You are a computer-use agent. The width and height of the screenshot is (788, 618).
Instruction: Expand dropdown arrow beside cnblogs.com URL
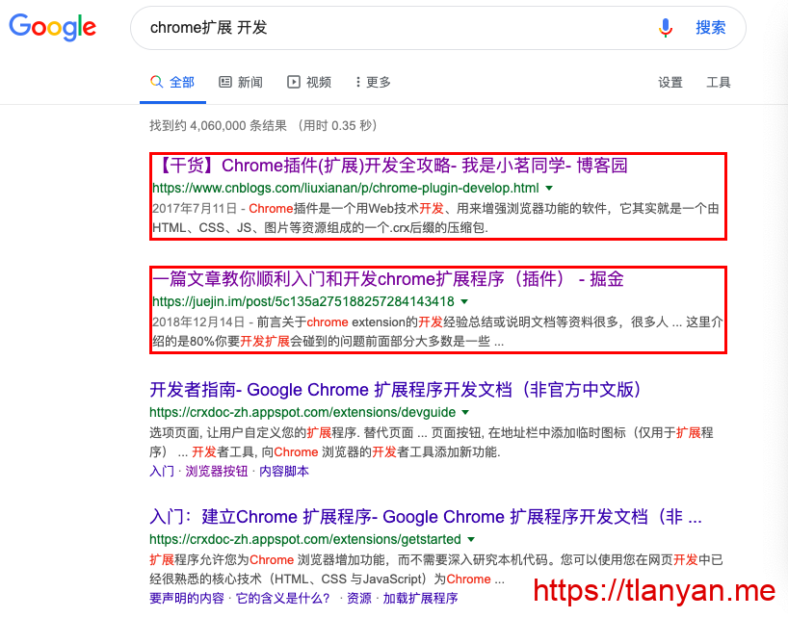tap(549, 189)
